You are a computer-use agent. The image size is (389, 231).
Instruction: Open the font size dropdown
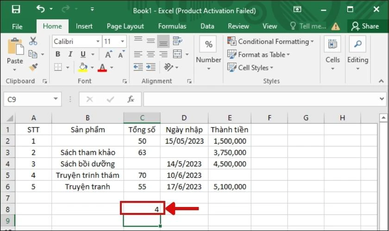122,41
